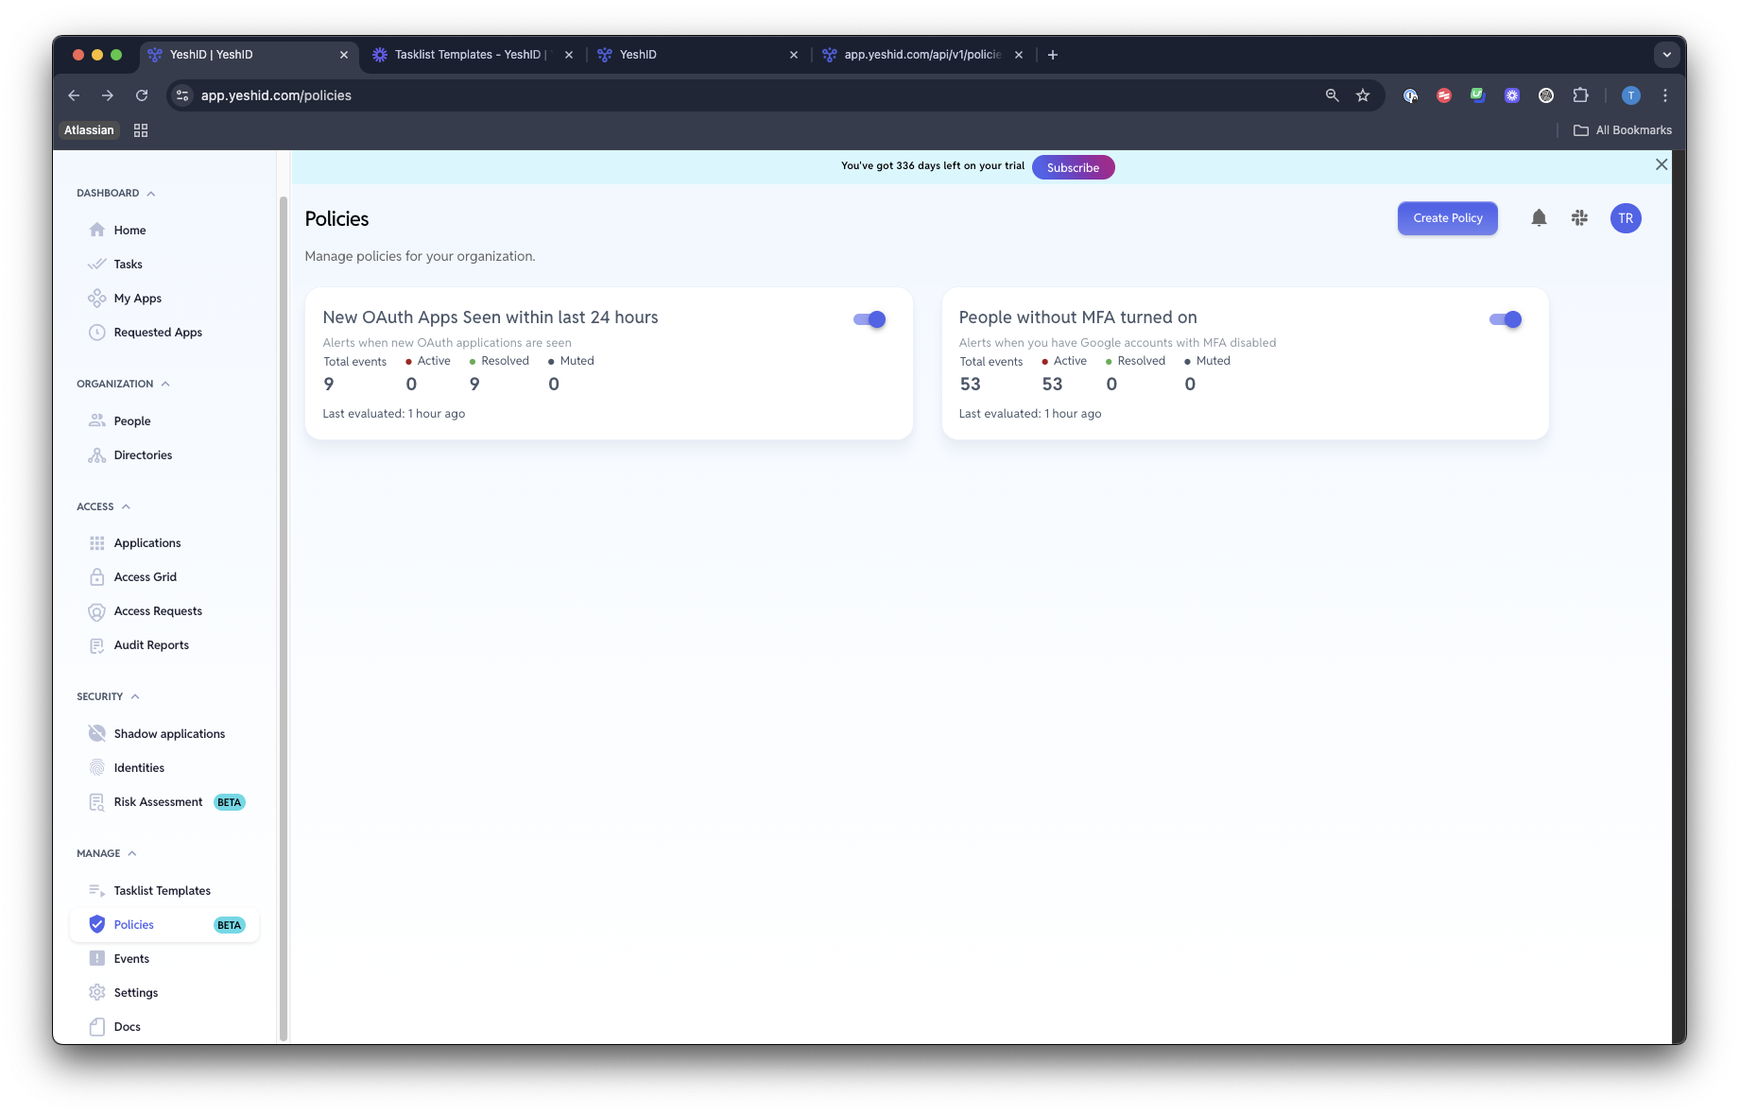Turn off People without MFA policy toggle

[x=1506, y=319]
